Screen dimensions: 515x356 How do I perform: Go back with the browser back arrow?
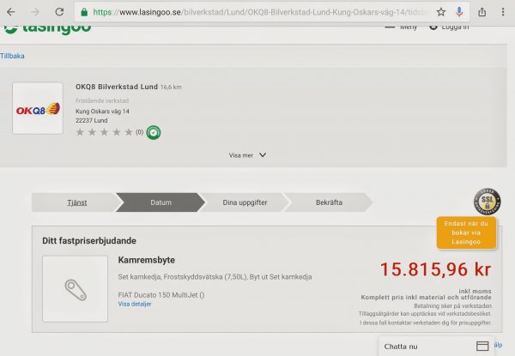11,12
